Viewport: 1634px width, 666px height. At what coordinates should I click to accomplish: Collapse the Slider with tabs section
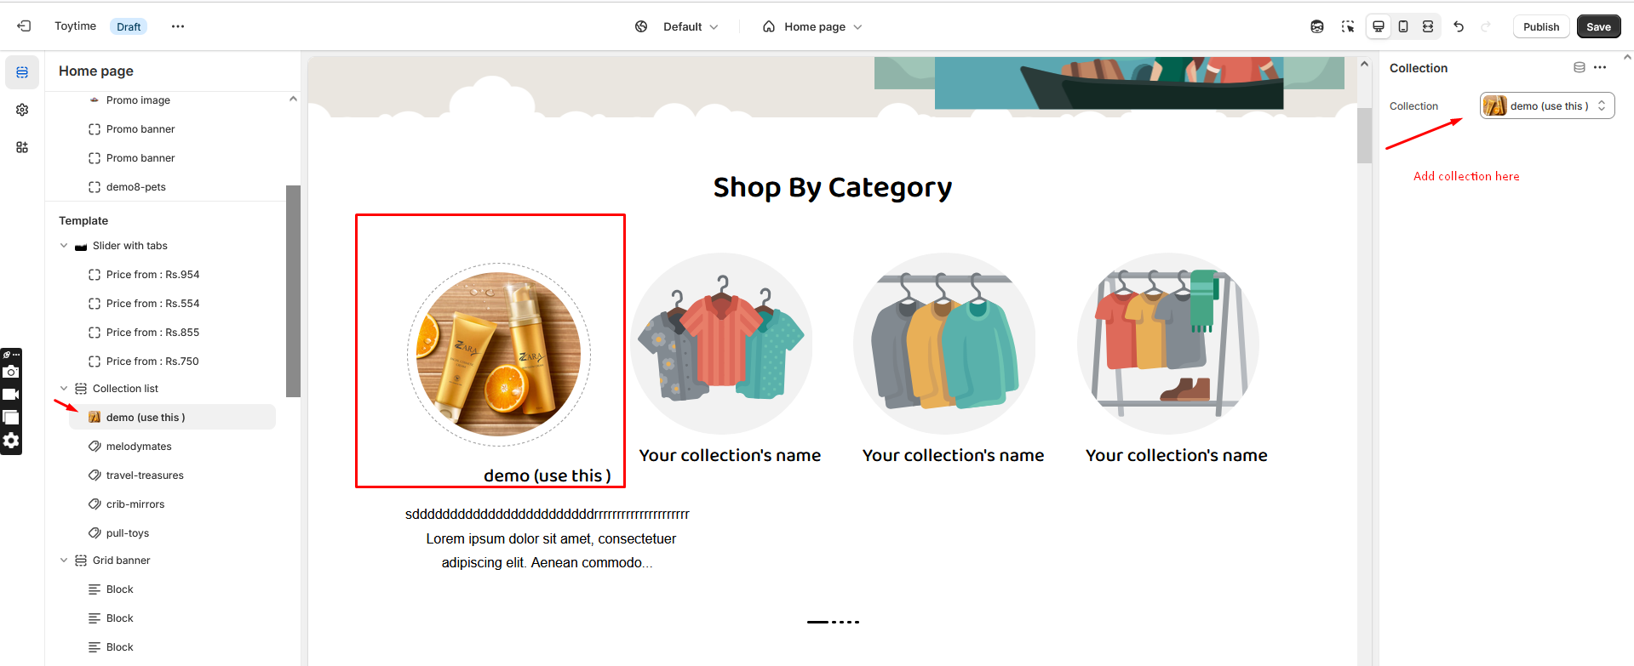point(64,246)
